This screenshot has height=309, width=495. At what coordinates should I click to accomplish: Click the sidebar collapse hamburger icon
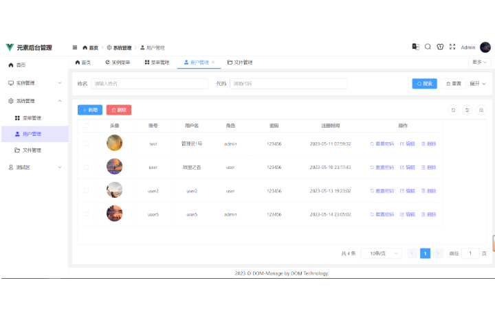point(75,47)
